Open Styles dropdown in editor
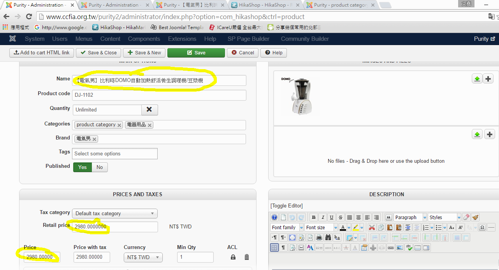The height and width of the screenshot is (270, 499). (x=445, y=217)
